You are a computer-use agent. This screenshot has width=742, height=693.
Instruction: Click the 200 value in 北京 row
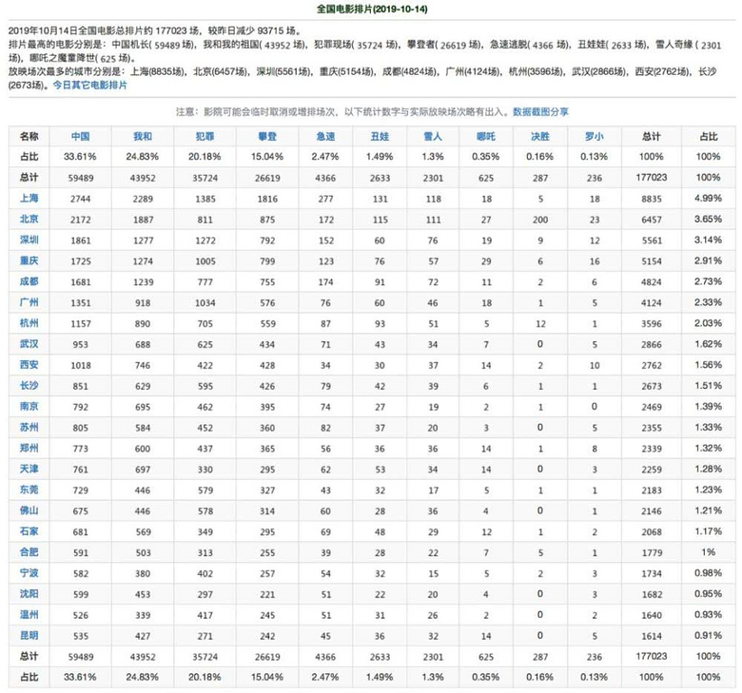[x=540, y=220]
